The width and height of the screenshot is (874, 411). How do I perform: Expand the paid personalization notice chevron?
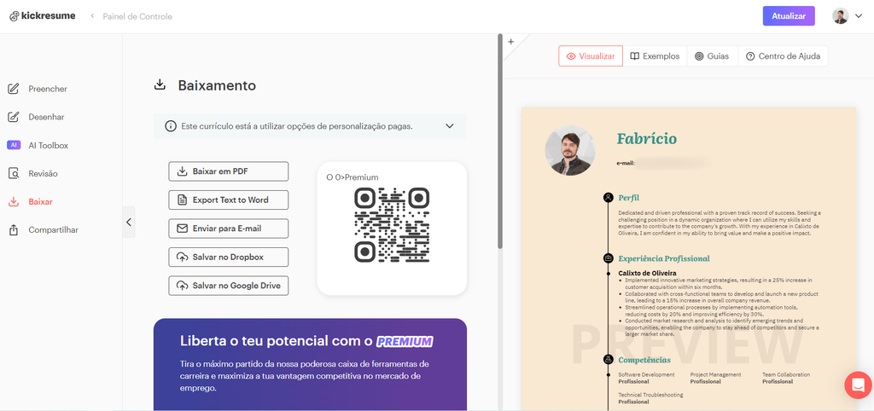click(450, 126)
